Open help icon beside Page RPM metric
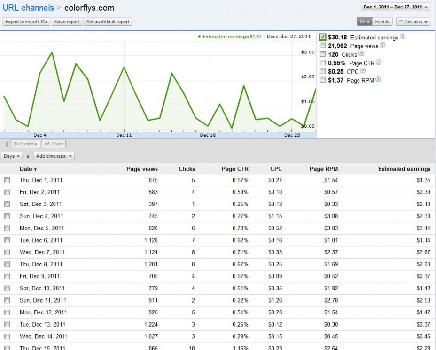This screenshot has height=350, width=436. [x=378, y=79]
